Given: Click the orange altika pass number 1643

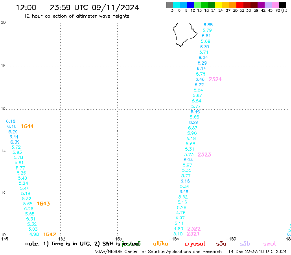Looking at the screenshot, I should coord(43,204).
